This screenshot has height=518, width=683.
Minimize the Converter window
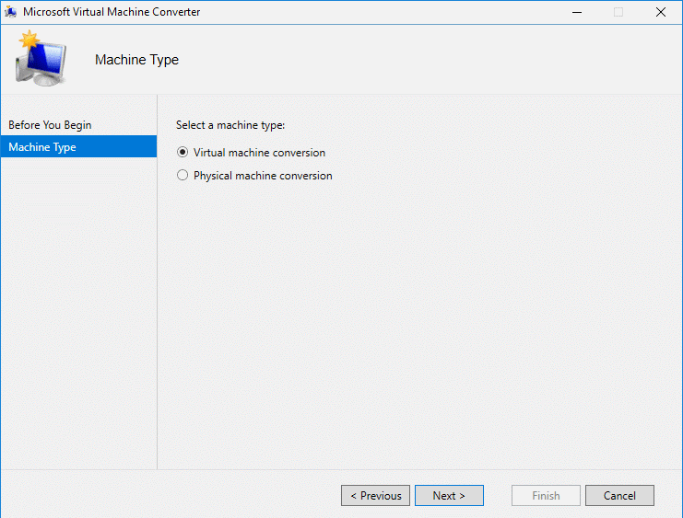pyautogui.click(x=577, y=12)
